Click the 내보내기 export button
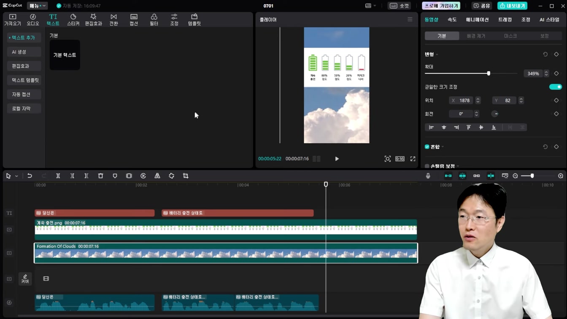Screen dimensions: 567x319 coord(512,6)
